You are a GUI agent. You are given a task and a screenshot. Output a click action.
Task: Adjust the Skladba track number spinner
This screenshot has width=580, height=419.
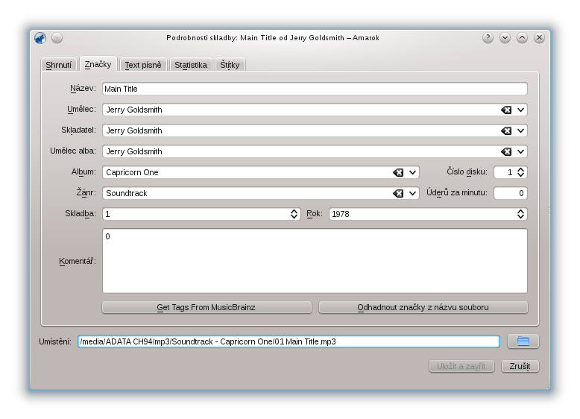coord(294,214)
